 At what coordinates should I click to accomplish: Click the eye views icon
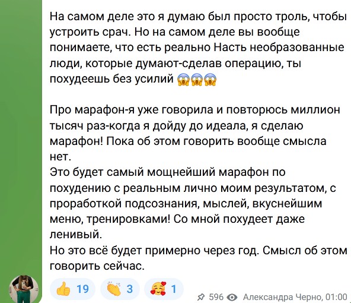(x=232, y=298)
